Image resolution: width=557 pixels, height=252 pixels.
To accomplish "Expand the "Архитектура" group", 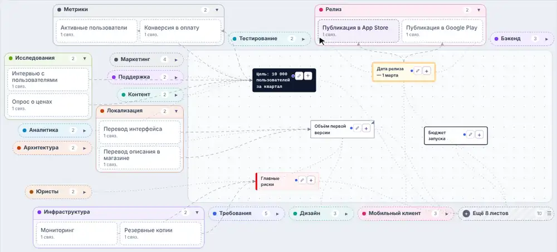I will tap(85, 148).
